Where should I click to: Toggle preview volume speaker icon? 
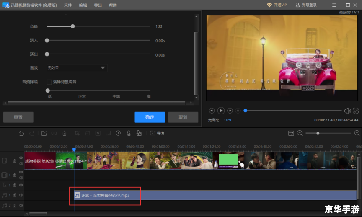[x=347, y=111]
